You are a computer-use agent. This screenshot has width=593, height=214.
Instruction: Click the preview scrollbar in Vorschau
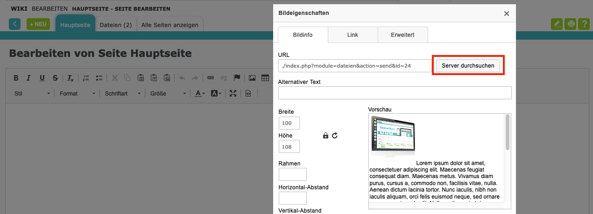[x=508, y=133]
